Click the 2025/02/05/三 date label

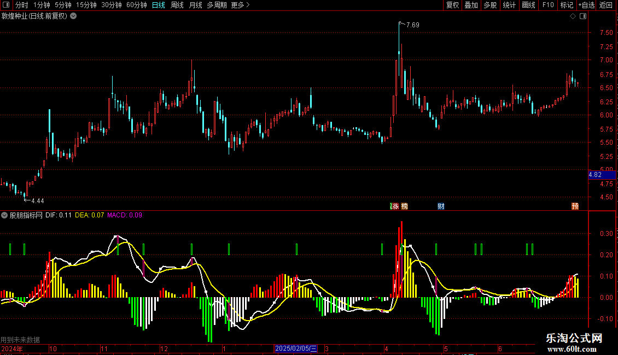[x=295, y=348]
